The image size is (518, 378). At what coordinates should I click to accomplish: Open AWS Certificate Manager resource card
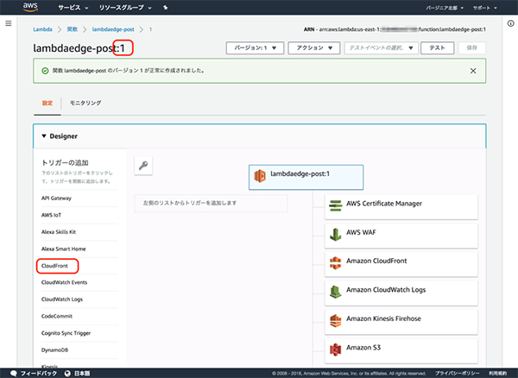point(401,207)
